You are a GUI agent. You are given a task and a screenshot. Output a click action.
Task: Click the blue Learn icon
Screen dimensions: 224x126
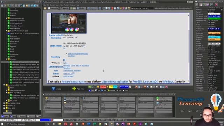[x=53, y=89]
